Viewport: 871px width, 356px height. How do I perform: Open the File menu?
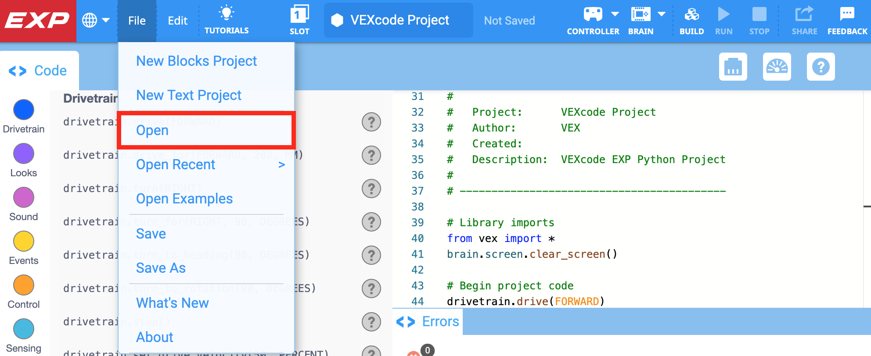pyautogui.click(x=137, y=21)
